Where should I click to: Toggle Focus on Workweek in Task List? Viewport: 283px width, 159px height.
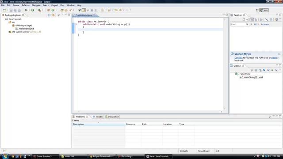(261, 19)
